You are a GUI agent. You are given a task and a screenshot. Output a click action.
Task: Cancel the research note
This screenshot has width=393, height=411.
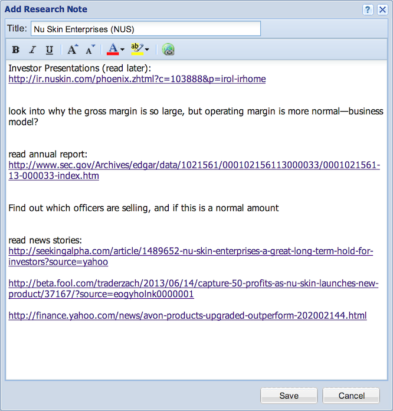[351, 396]
